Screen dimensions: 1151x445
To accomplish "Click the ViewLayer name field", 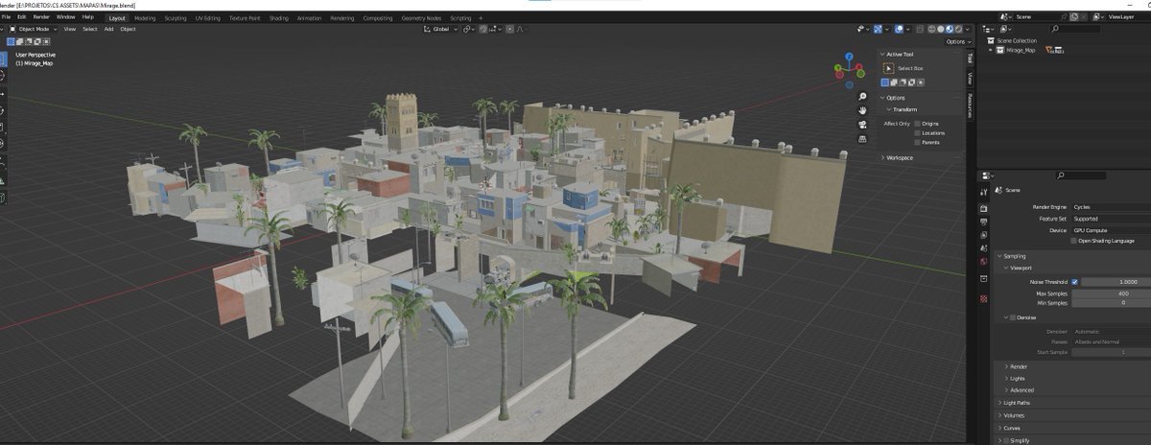I will pyautogui.click(x=1127, y=16).
